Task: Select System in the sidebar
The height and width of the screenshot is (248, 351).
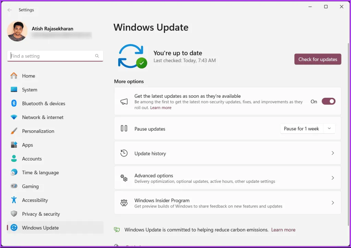Action: [30, 90]
